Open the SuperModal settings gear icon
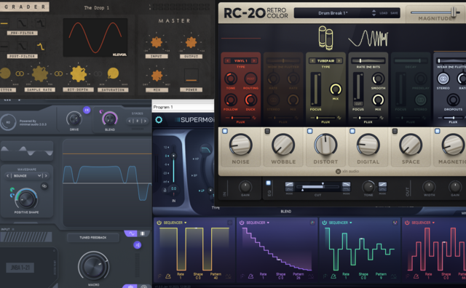The image size is (466, 288). (x=159, y=120)
